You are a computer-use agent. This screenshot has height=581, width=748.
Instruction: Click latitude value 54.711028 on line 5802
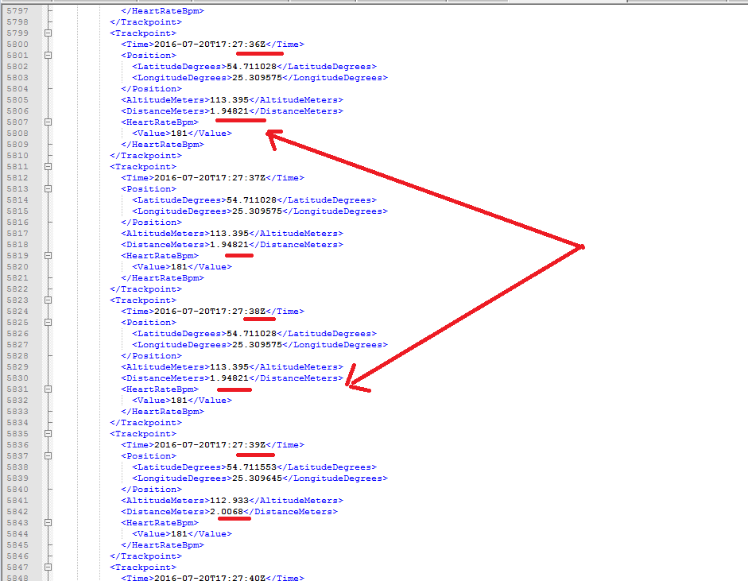coord(251,67)
